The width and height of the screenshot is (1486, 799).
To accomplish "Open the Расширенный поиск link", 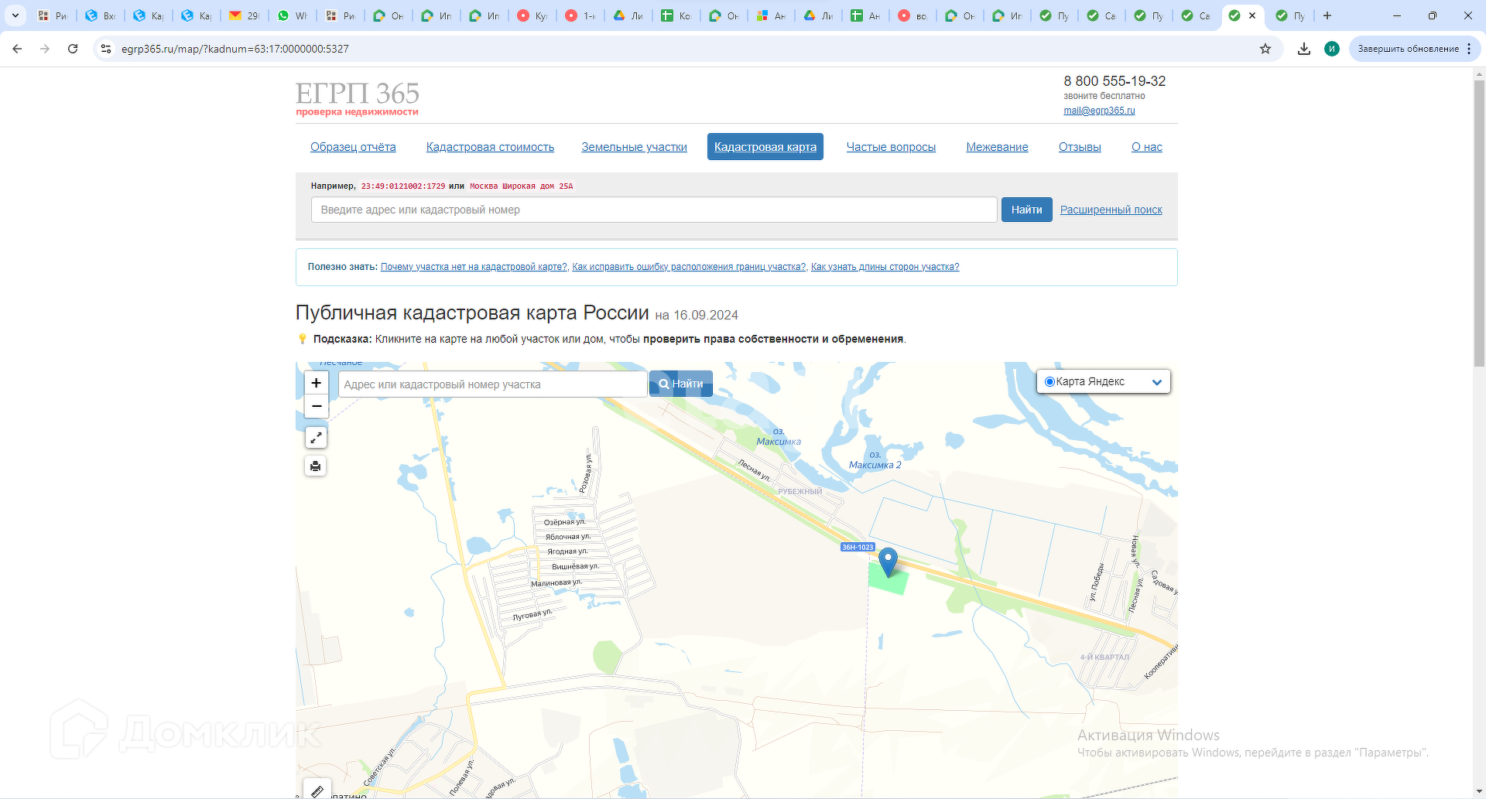I will (1111, 210).
